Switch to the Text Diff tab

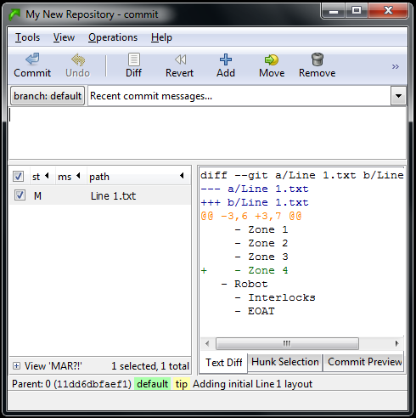tap(223, 363)
